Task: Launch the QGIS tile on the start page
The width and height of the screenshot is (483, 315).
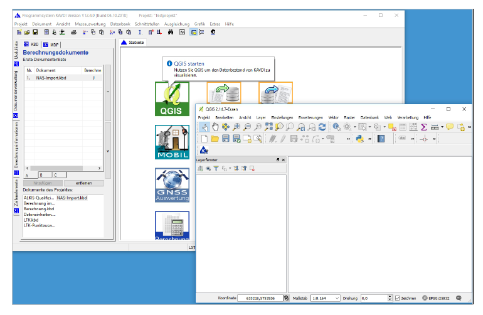Action: tap(171, 99)
